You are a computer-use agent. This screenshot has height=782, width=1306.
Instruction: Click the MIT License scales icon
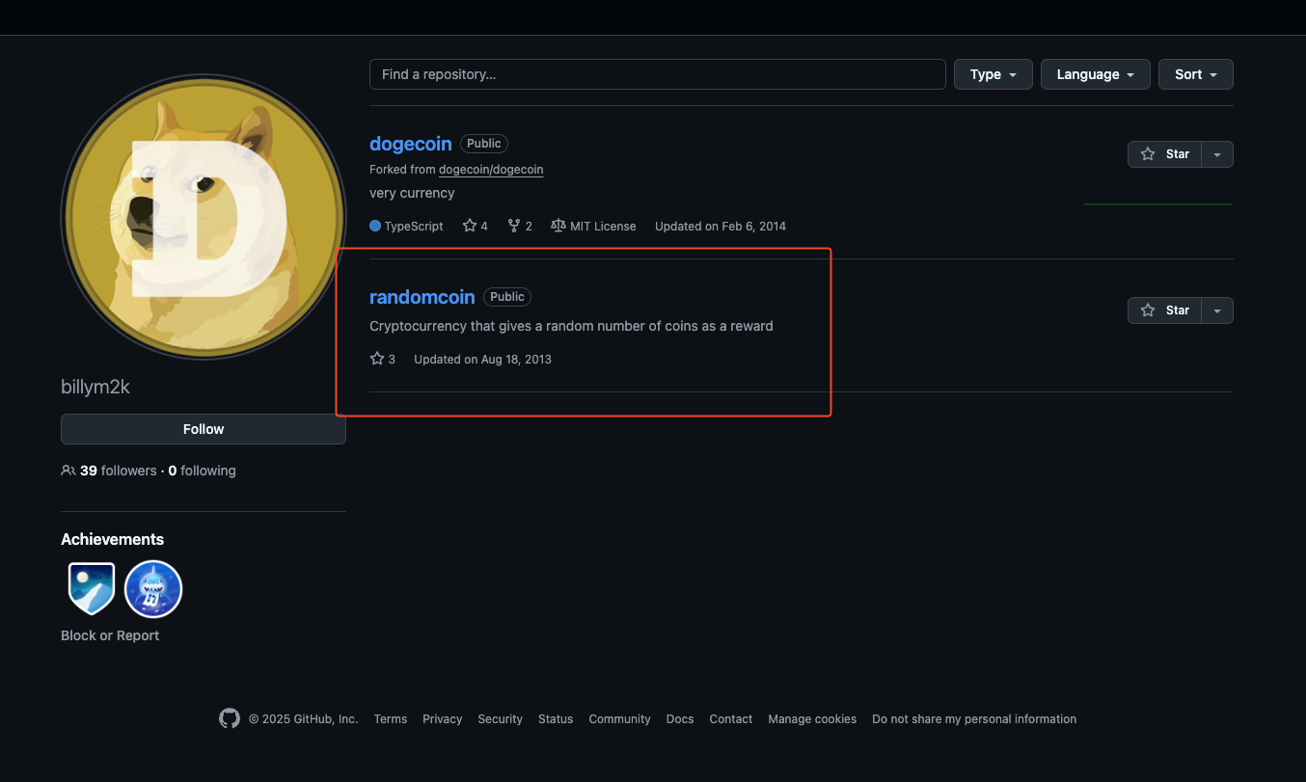[x=558, y=225]
